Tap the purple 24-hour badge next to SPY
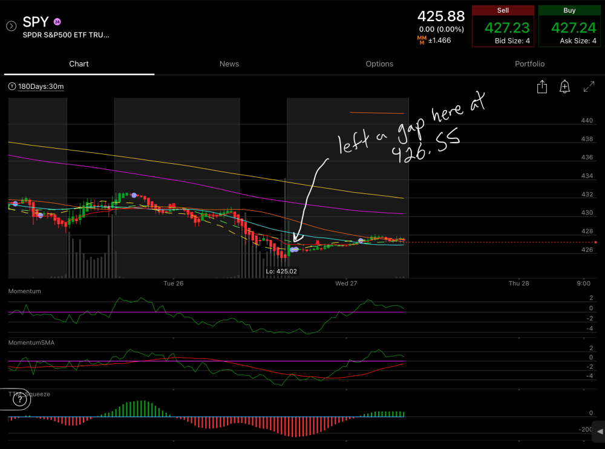The image size is (605, 449). [57, 22]
